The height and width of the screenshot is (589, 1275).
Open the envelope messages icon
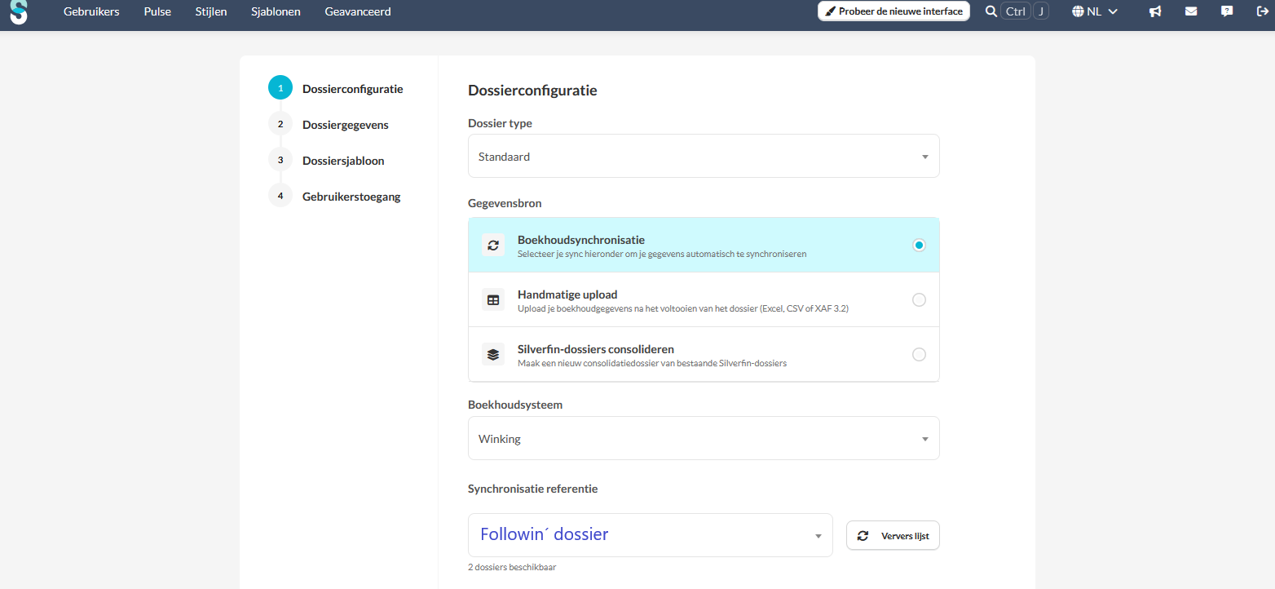[1191, 11]
